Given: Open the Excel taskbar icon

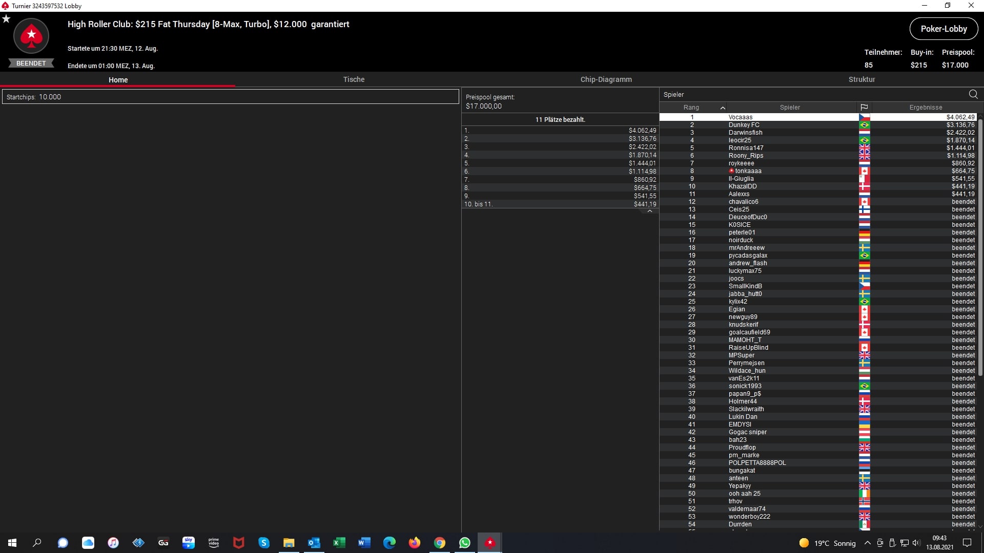Looking at the screenshot, I should tap(339, 543).
